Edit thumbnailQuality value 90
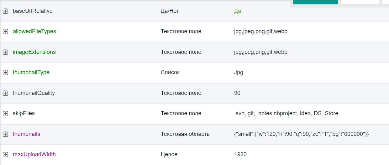The height and width of the screenshot is (165, 389). click(237, 93)
